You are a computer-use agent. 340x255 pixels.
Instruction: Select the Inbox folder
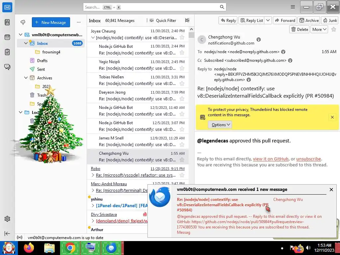(51, 43)
